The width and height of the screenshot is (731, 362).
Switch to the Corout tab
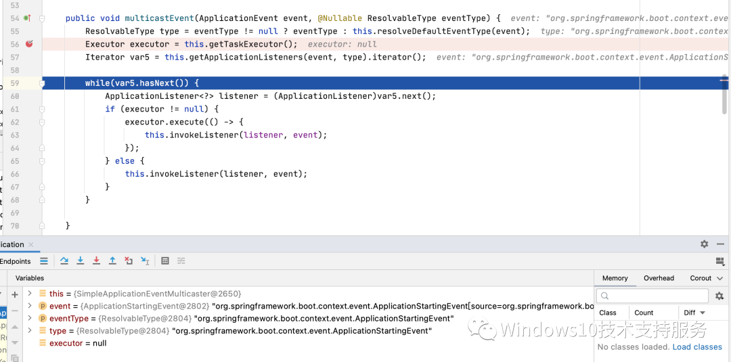click(701, 278)
